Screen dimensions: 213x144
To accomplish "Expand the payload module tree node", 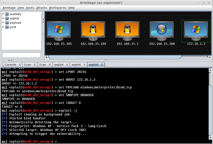I will point(3,23).
